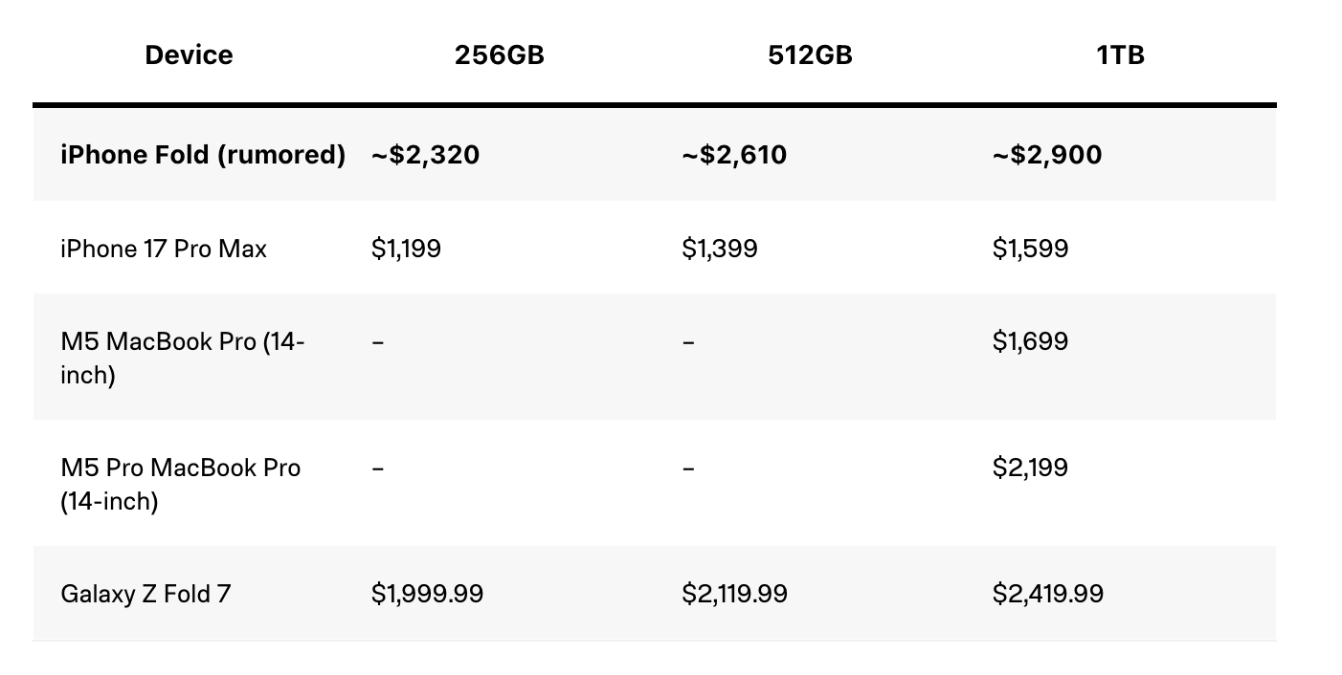Click the $1,199 iPhone 17 Pro Max price
This screenshot has width=1342, height=675.
tap(407, 250)
